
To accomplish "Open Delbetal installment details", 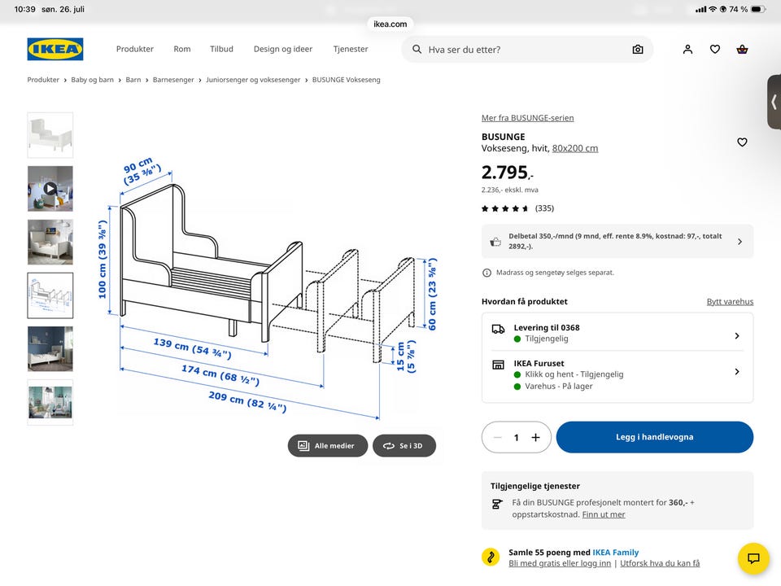I will [617, 241].
